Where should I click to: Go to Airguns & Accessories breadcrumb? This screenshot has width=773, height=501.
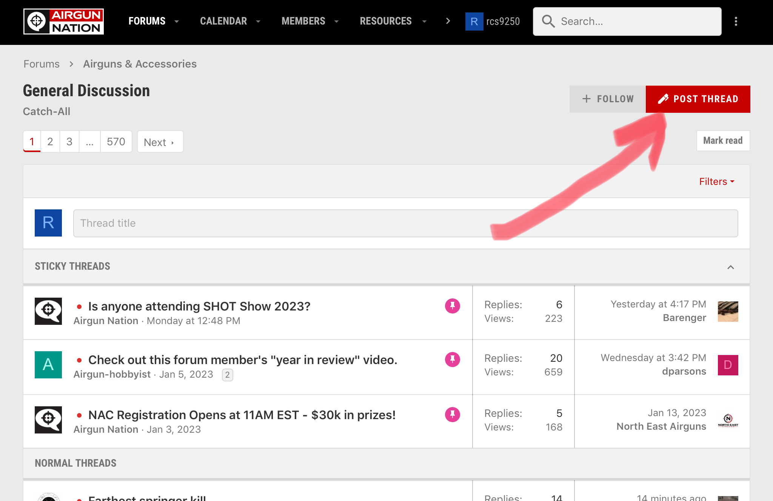(140, 64)
